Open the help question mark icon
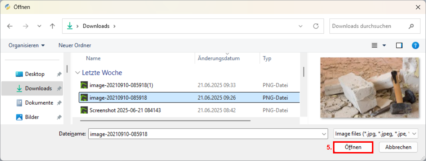The image size is (426, 161). point(416,46)
